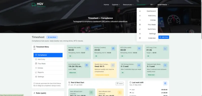Collapse the Timesheet dropdown menu
Viewport: 202px width, 96px height.
point(142,5)
